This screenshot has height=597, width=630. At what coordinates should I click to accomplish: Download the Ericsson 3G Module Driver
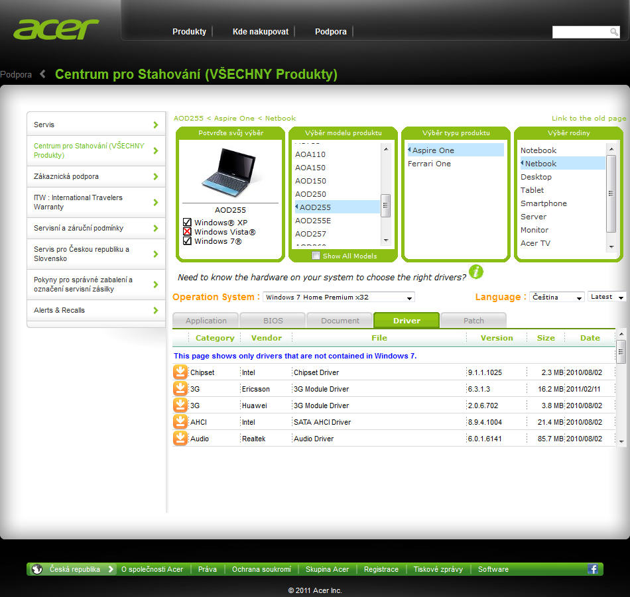[180, 389]
